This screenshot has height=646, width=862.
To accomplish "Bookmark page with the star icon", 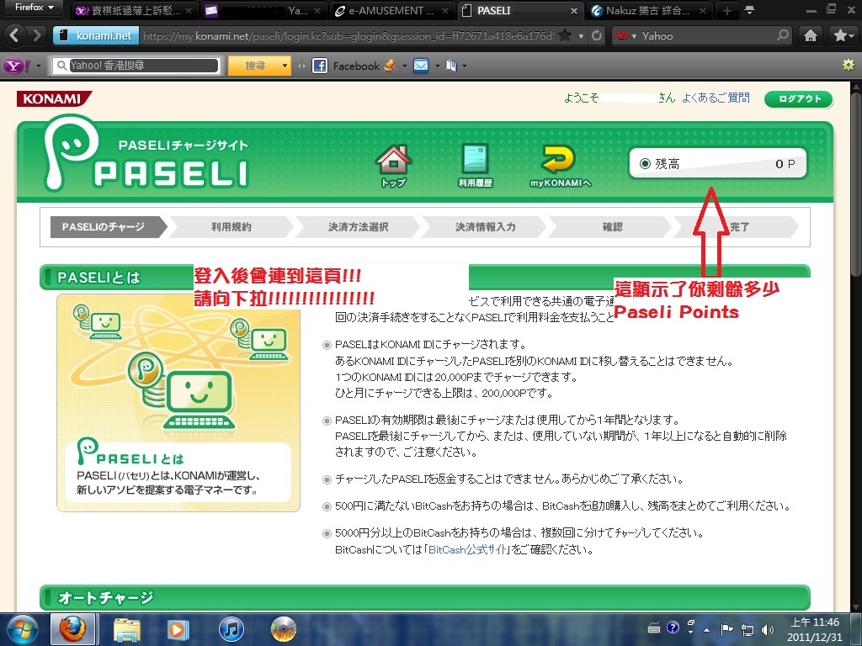I will click(x=565, y=36).
